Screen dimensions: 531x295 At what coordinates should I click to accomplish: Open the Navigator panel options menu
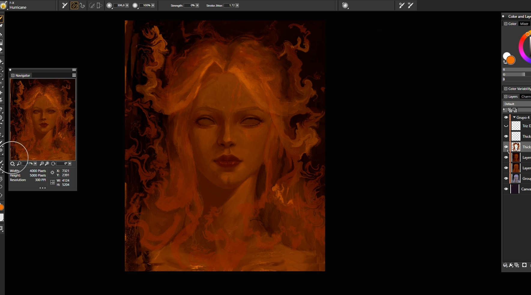tap(74, 75)
